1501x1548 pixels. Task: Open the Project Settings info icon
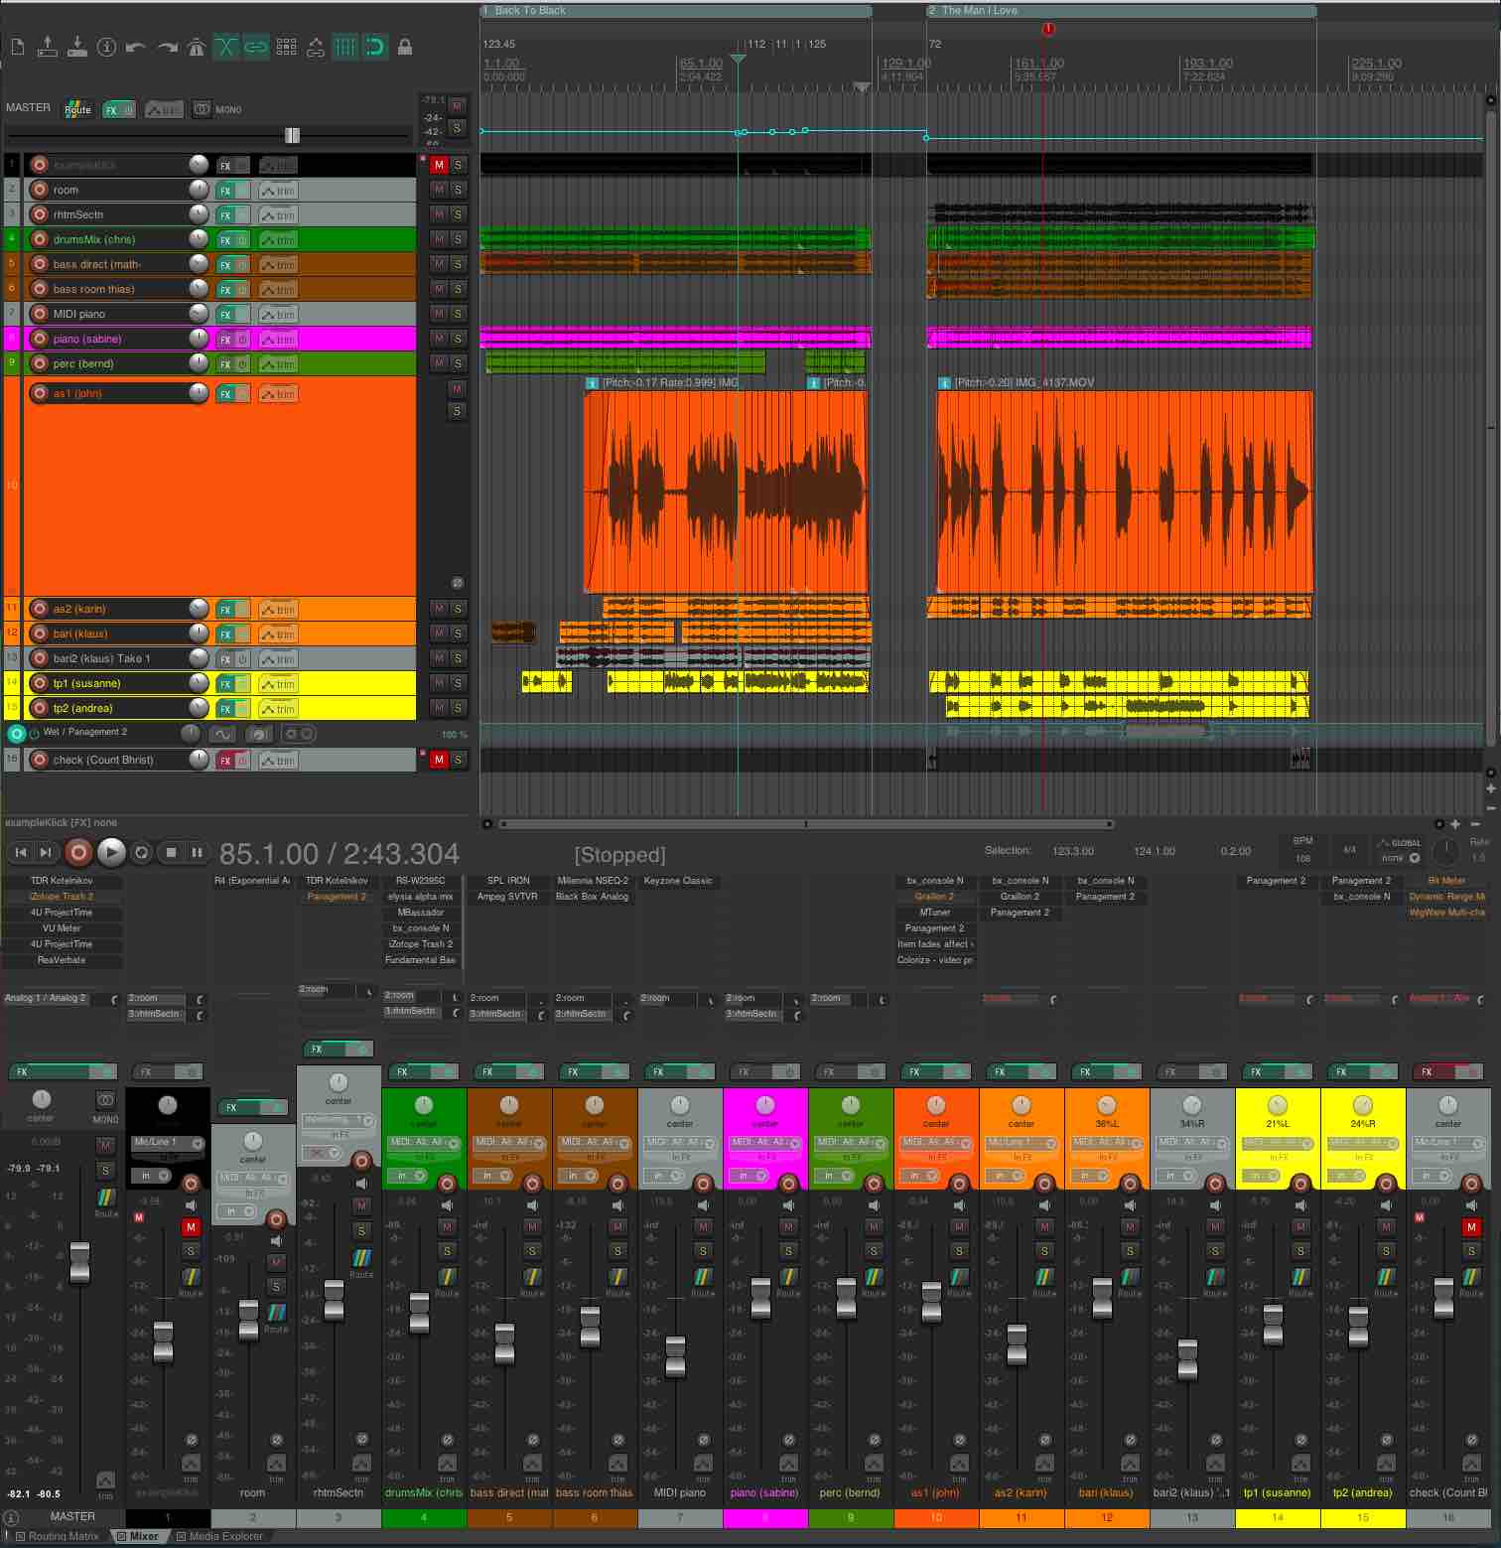pos(106,47)
